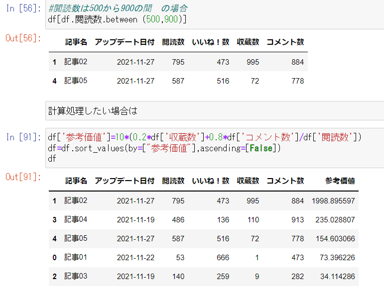Image resolution: width=384 pixels, height=292 pixels.
Task: Click the 235.028807 value cell
Action: pyautogui.click(x=335, y=219)
